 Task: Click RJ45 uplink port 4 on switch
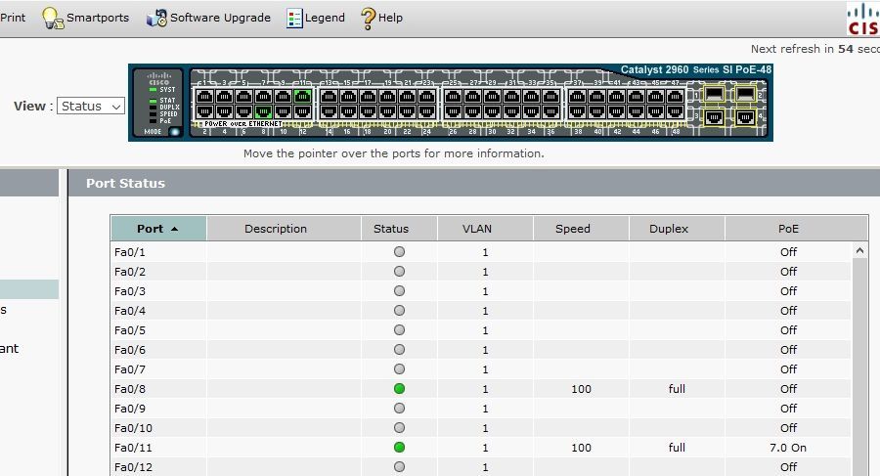745,118
